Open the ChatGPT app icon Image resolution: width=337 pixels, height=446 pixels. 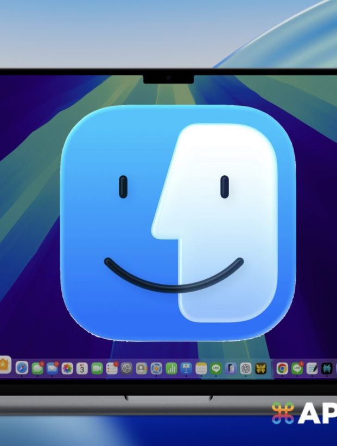(246, 368)
